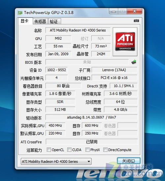Open the ATI Mobility Radeon card dropdown
The image size is (165, 181).
click(56, 162)
